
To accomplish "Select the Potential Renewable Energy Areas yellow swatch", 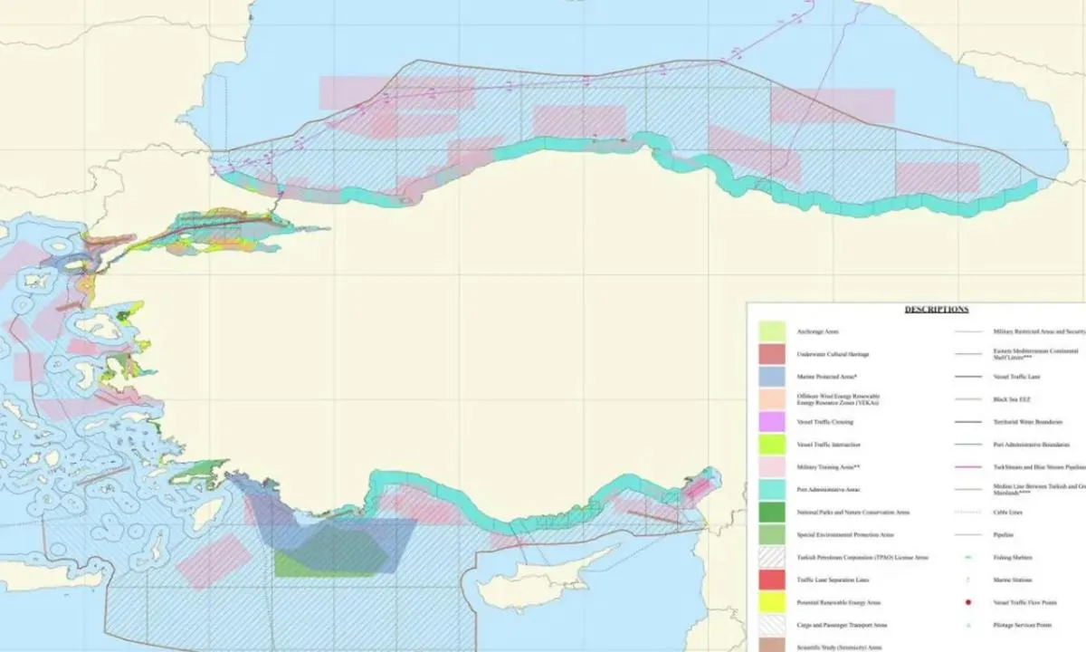I will (x=772, y=603).
